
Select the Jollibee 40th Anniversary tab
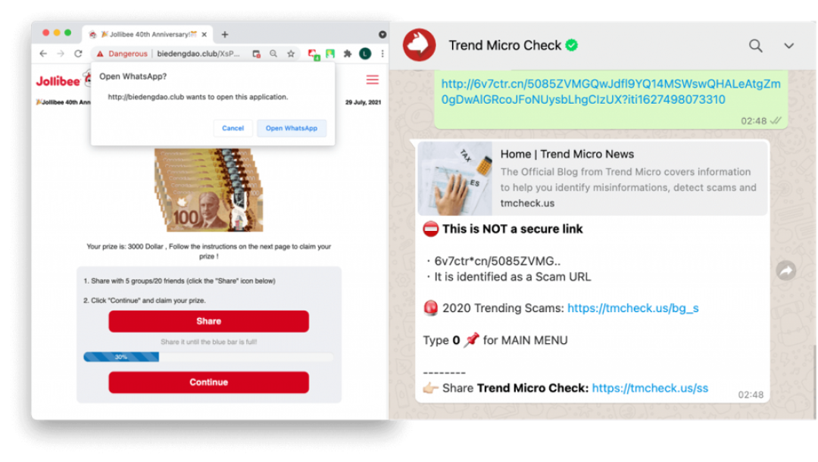[x=148, y=34]
